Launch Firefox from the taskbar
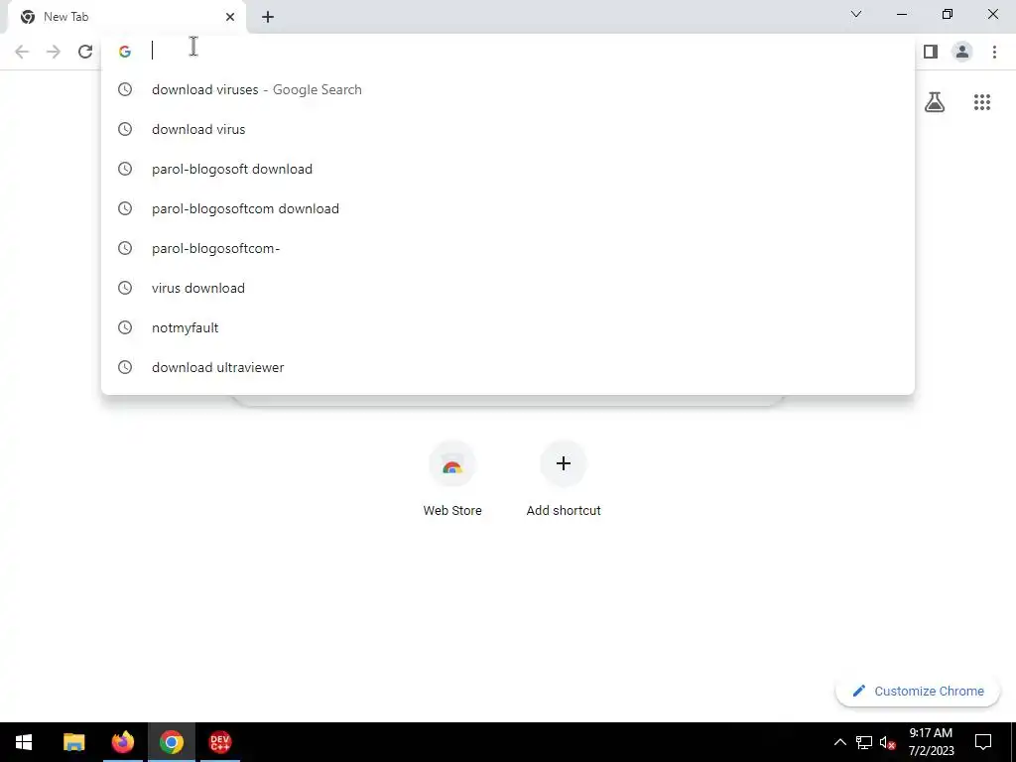 point(122,742)
